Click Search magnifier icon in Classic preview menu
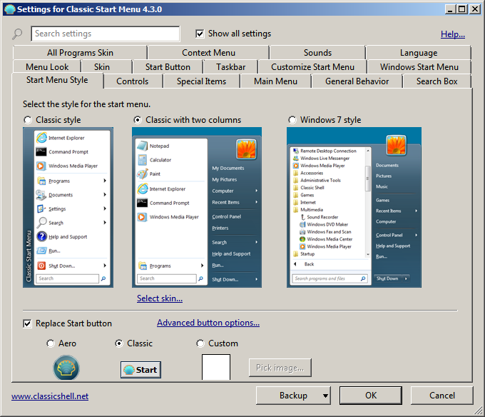The width and height of the screenshot is (485, 417). [x=41, y=222]
